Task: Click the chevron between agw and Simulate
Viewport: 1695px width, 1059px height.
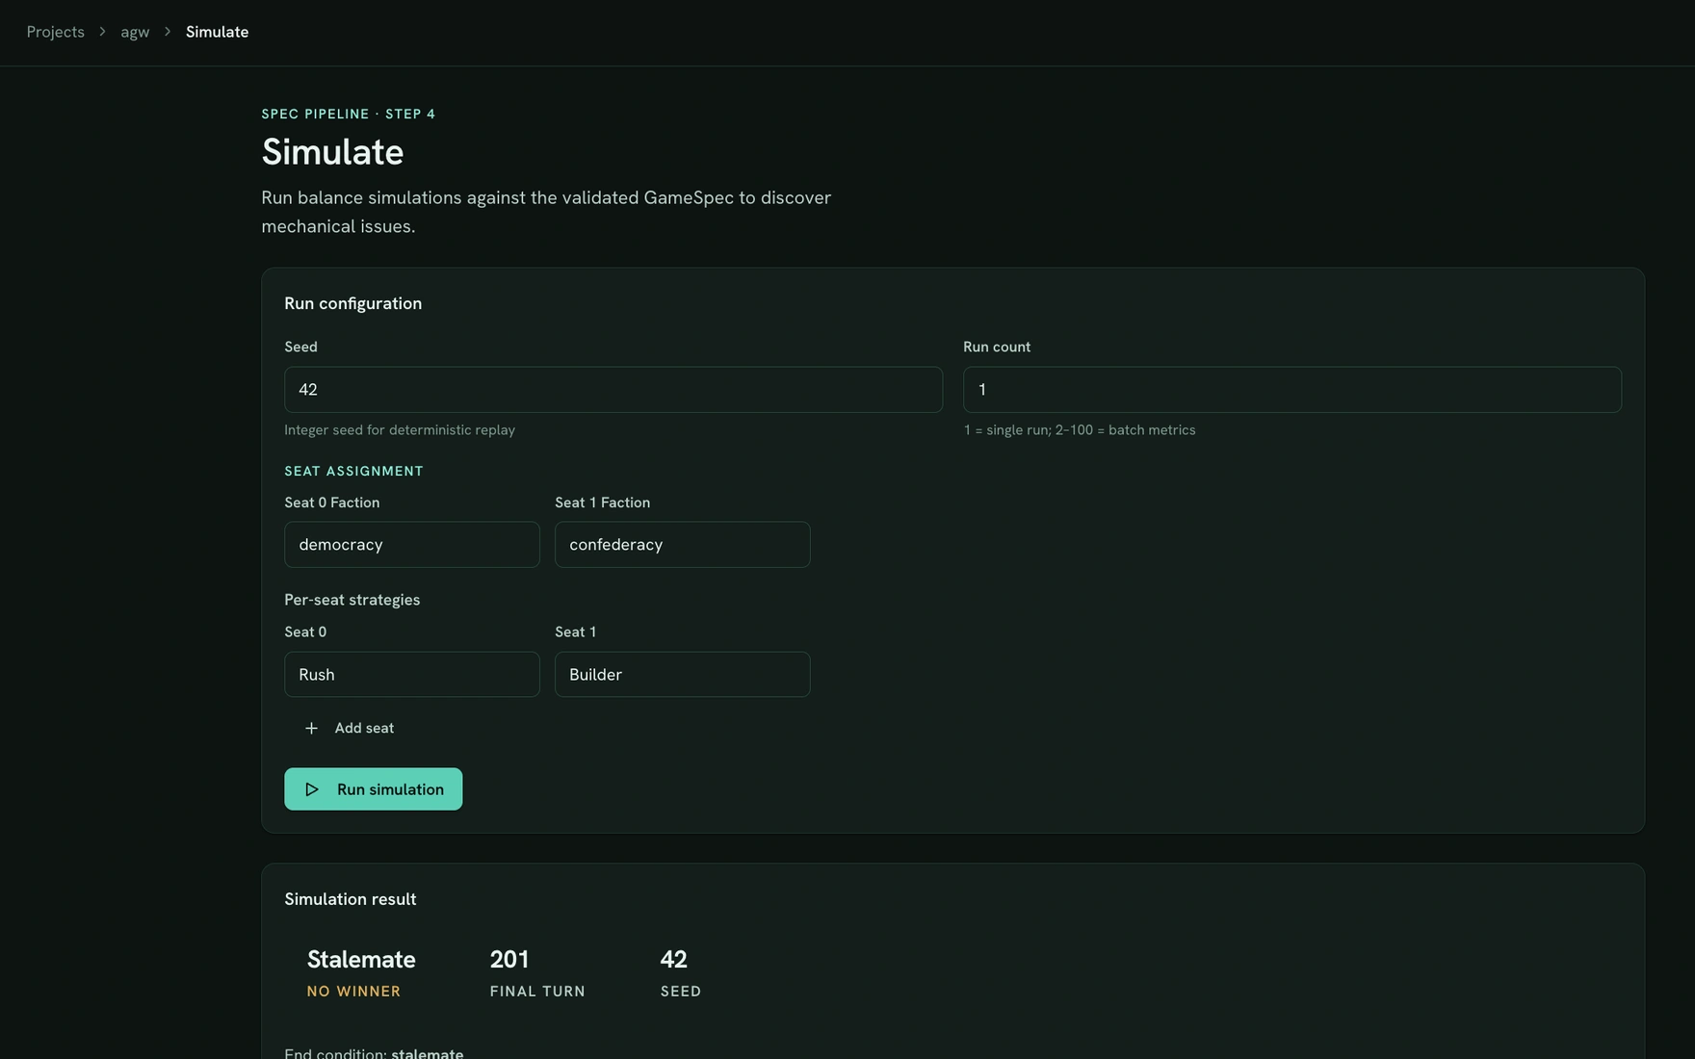Action: tap(168, 32)
